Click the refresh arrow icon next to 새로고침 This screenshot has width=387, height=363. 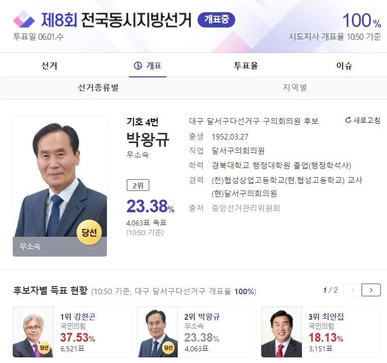(348, 120)
